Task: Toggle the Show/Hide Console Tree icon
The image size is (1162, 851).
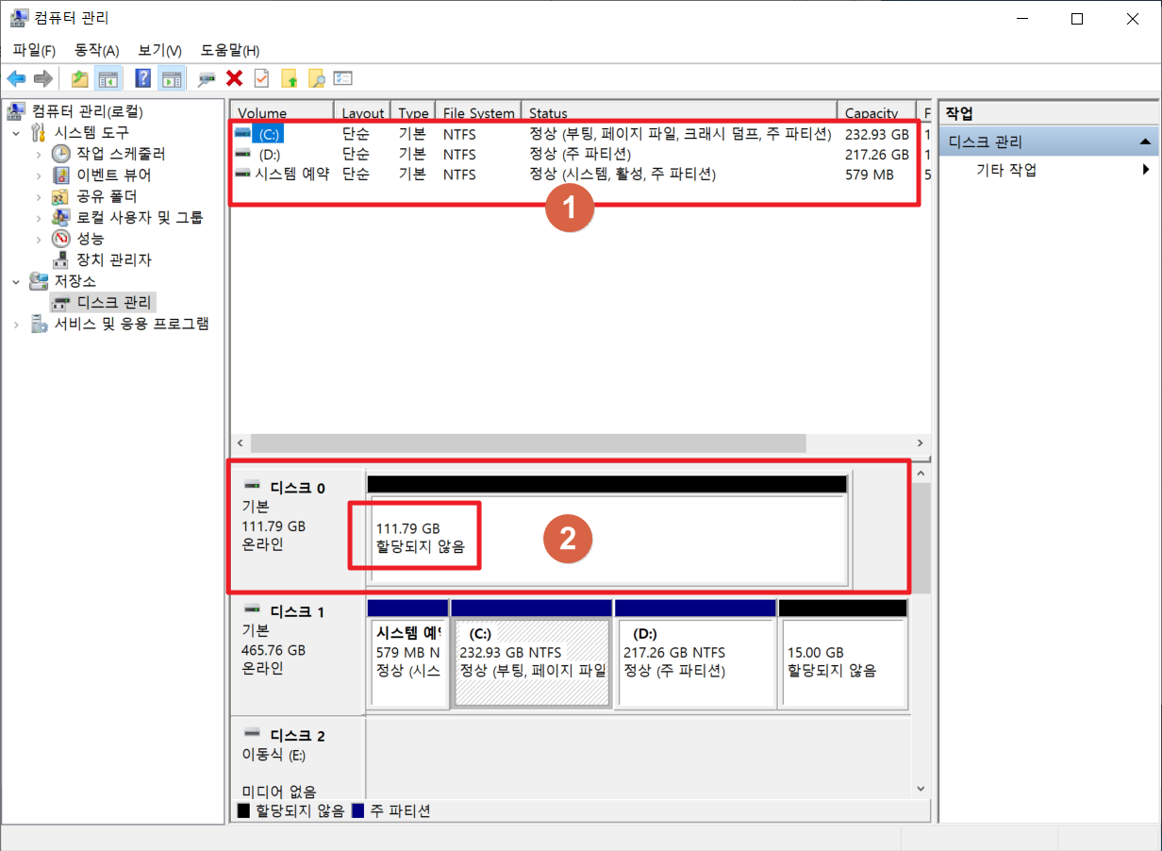Action: click(108, 78)
